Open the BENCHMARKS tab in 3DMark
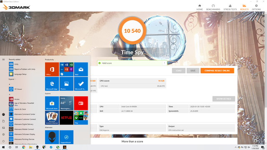Image resolution: width=267 pixels, height=150 pixels. click(x=213, y=7)
